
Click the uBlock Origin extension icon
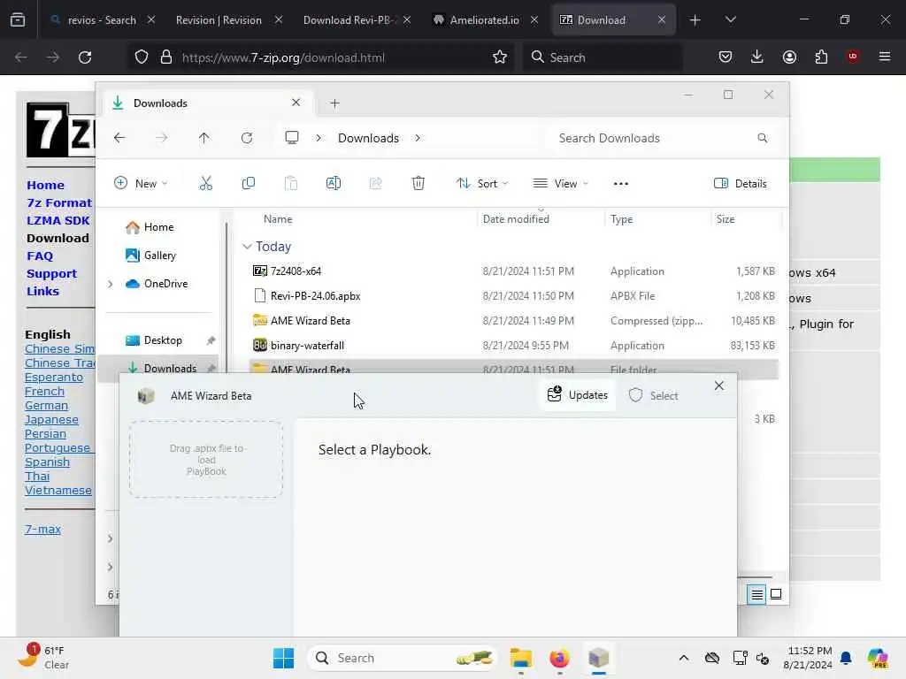(852, 57)
